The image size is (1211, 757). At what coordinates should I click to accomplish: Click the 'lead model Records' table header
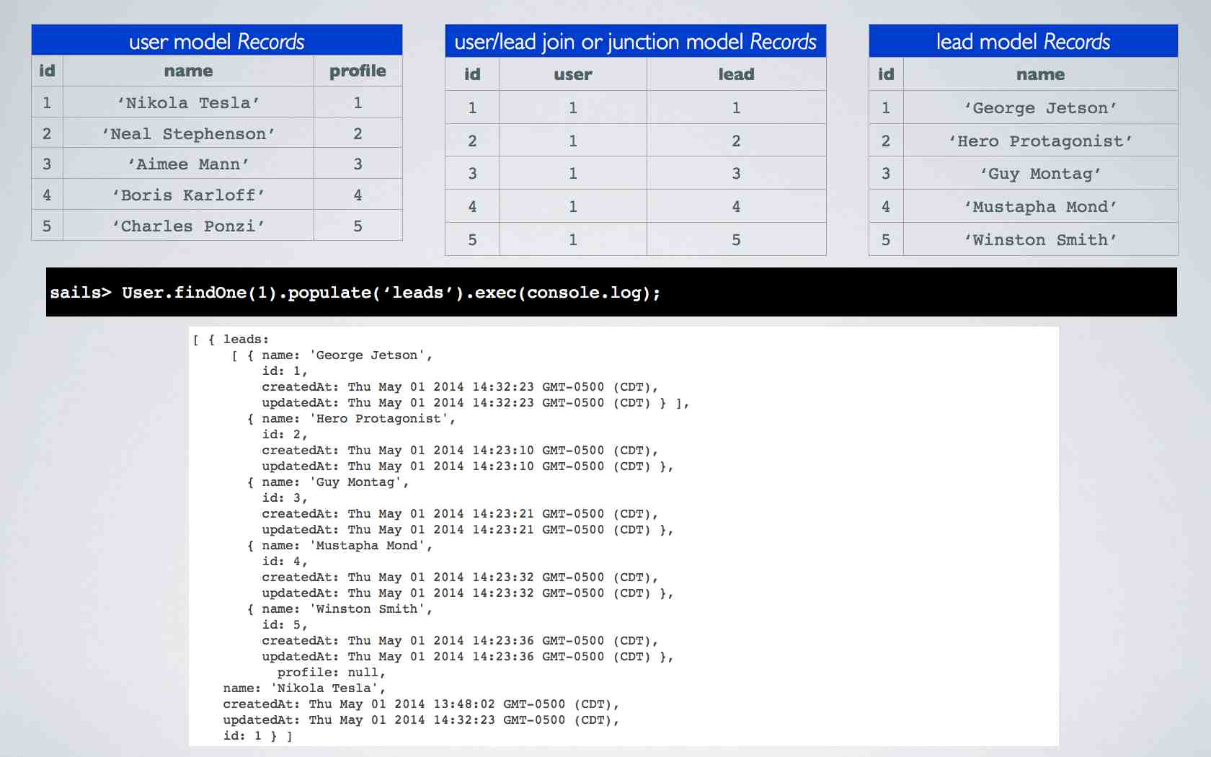pos(1023,41)
